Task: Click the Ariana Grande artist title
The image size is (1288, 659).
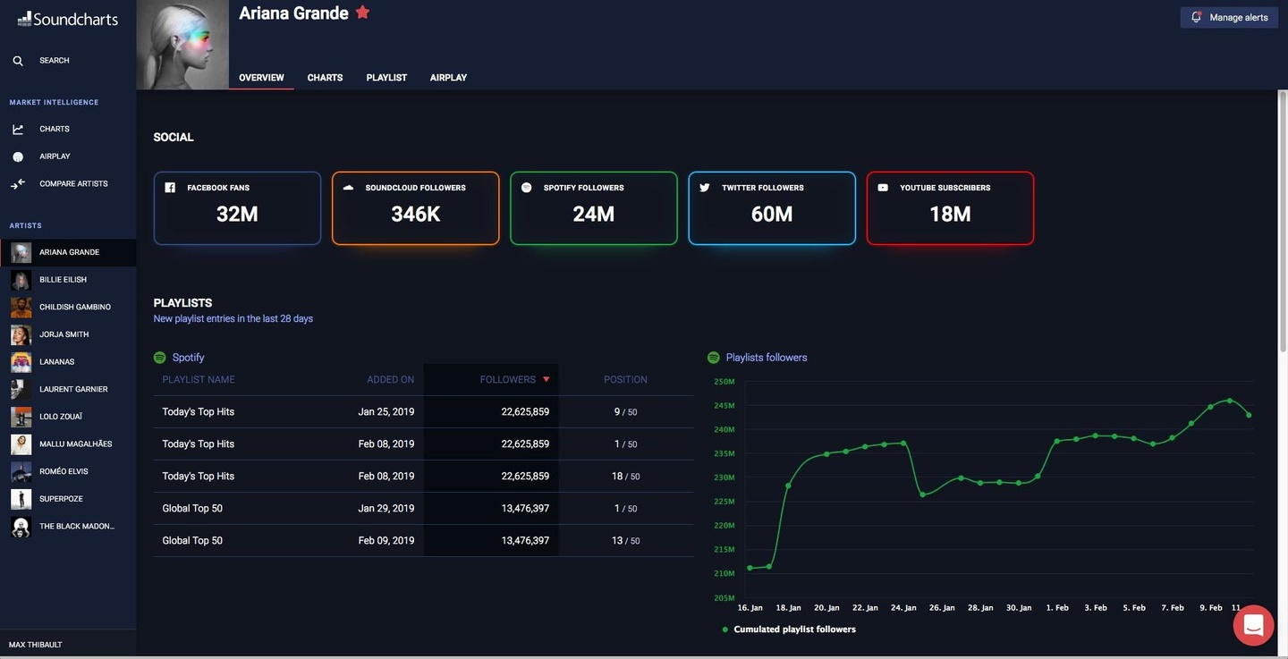Action: click(x=293, y=13)
